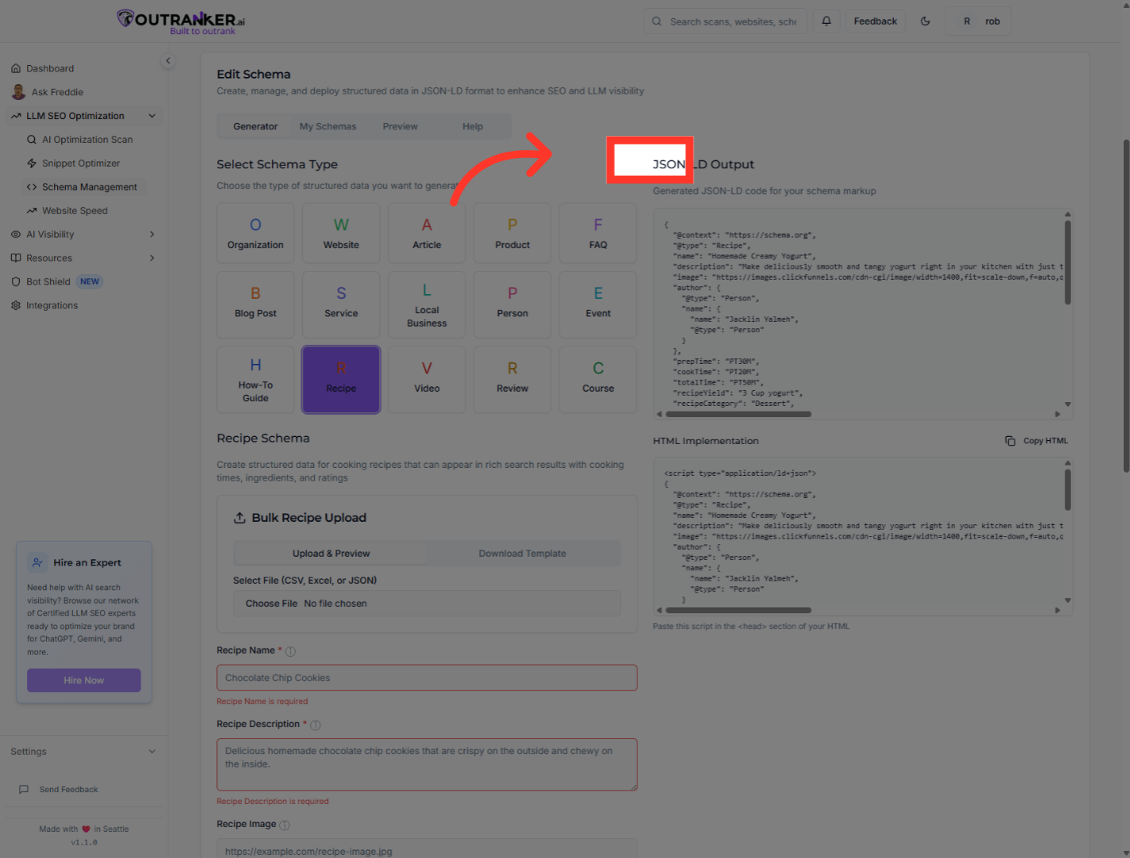
Task: Select the Event schema type
Action: coord(598,304)
